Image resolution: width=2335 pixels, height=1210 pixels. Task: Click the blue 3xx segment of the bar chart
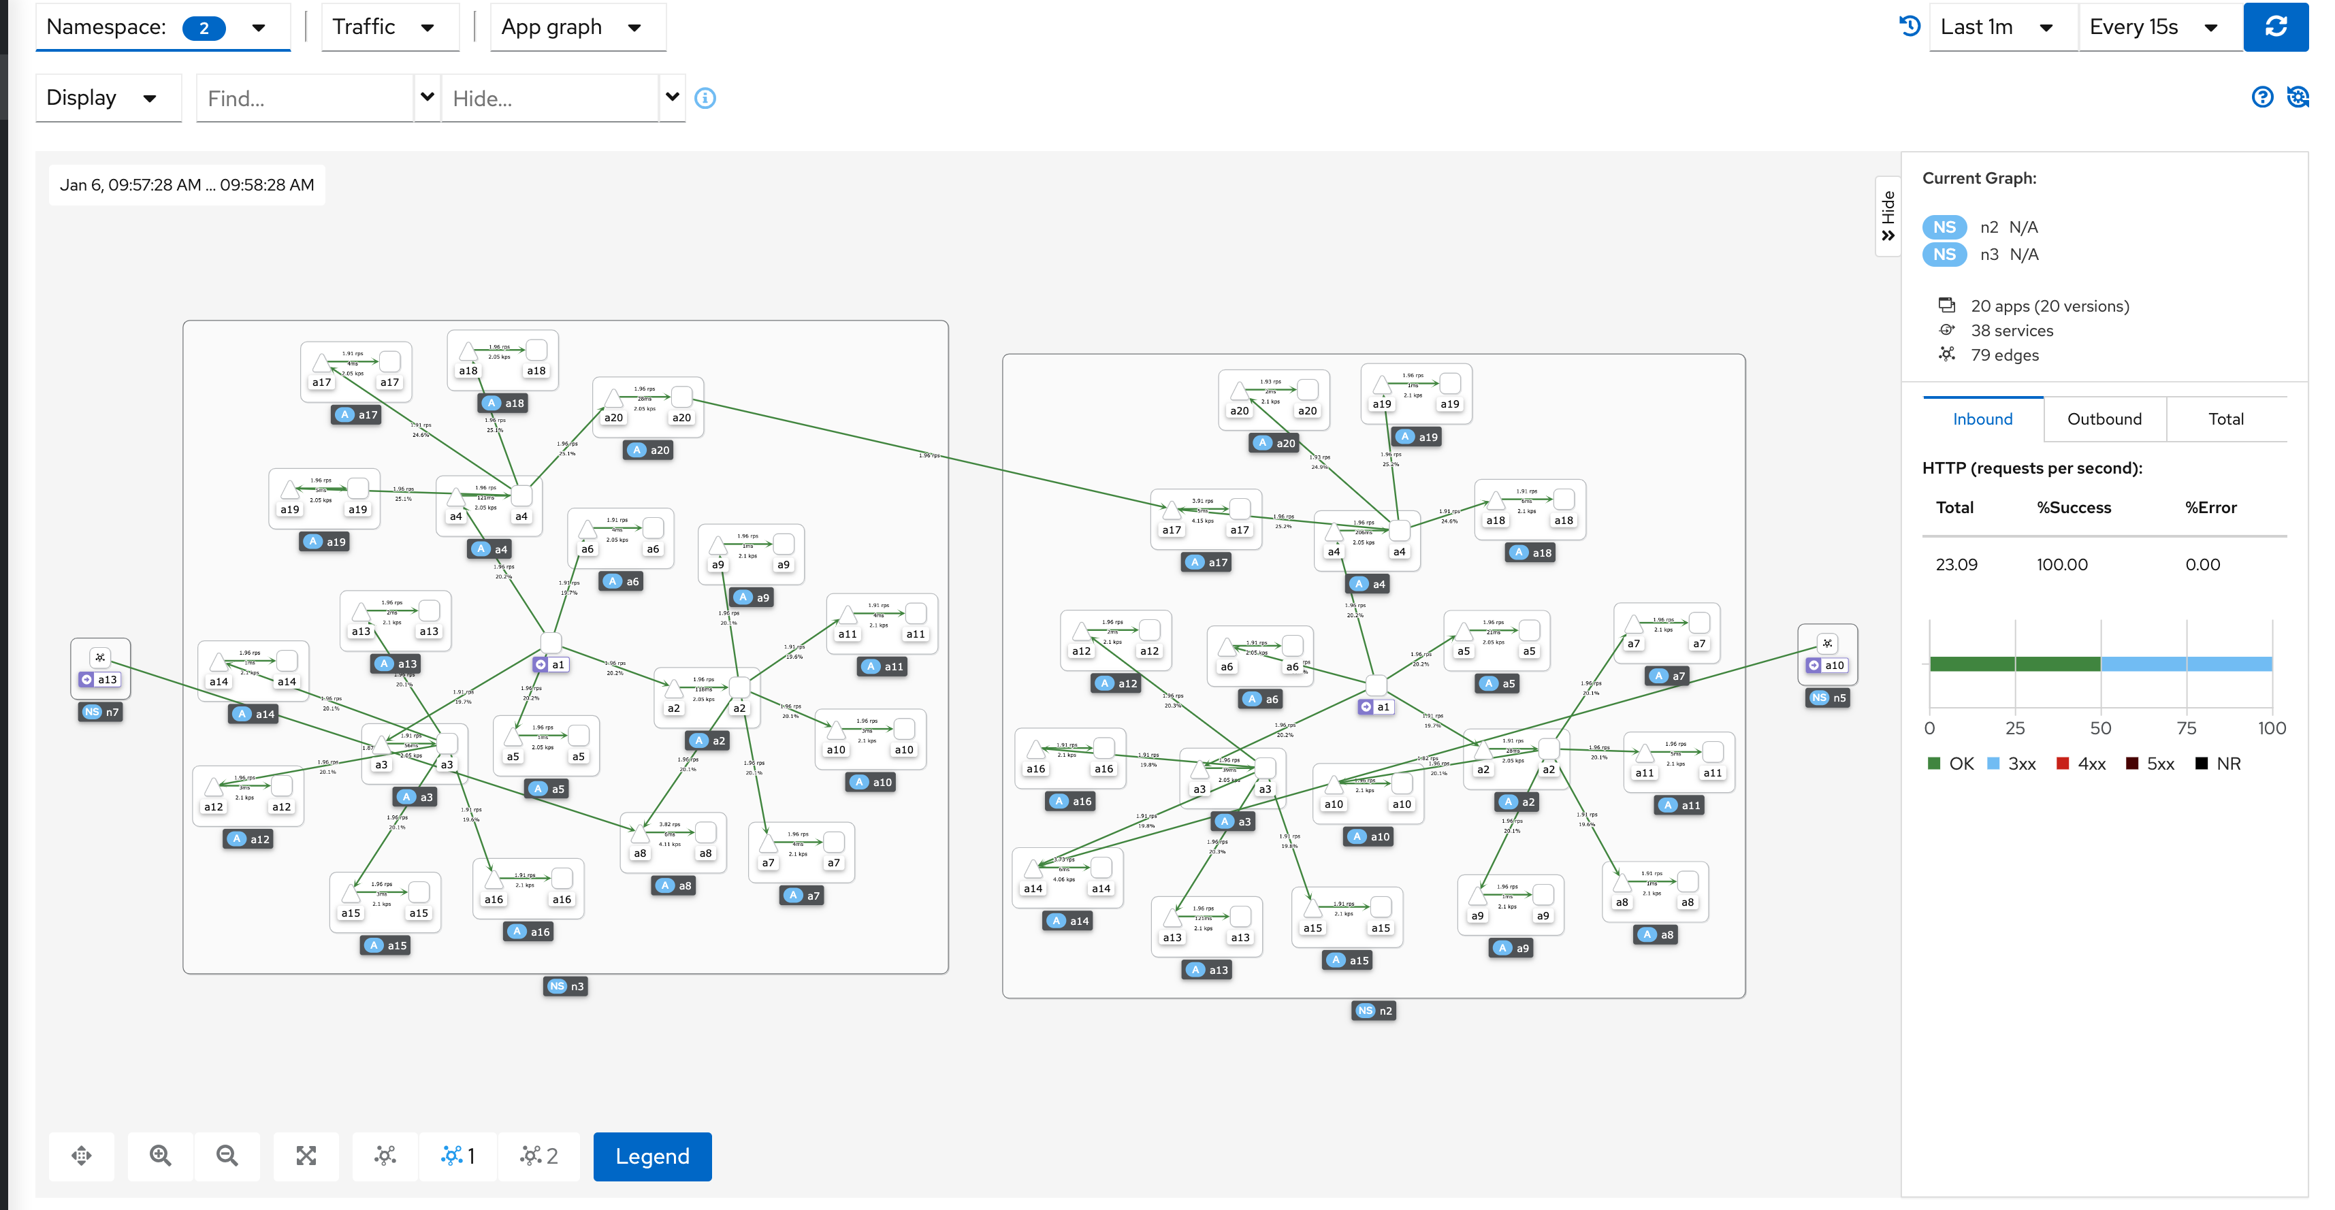pyautogui.click(x=2185, y=664)
